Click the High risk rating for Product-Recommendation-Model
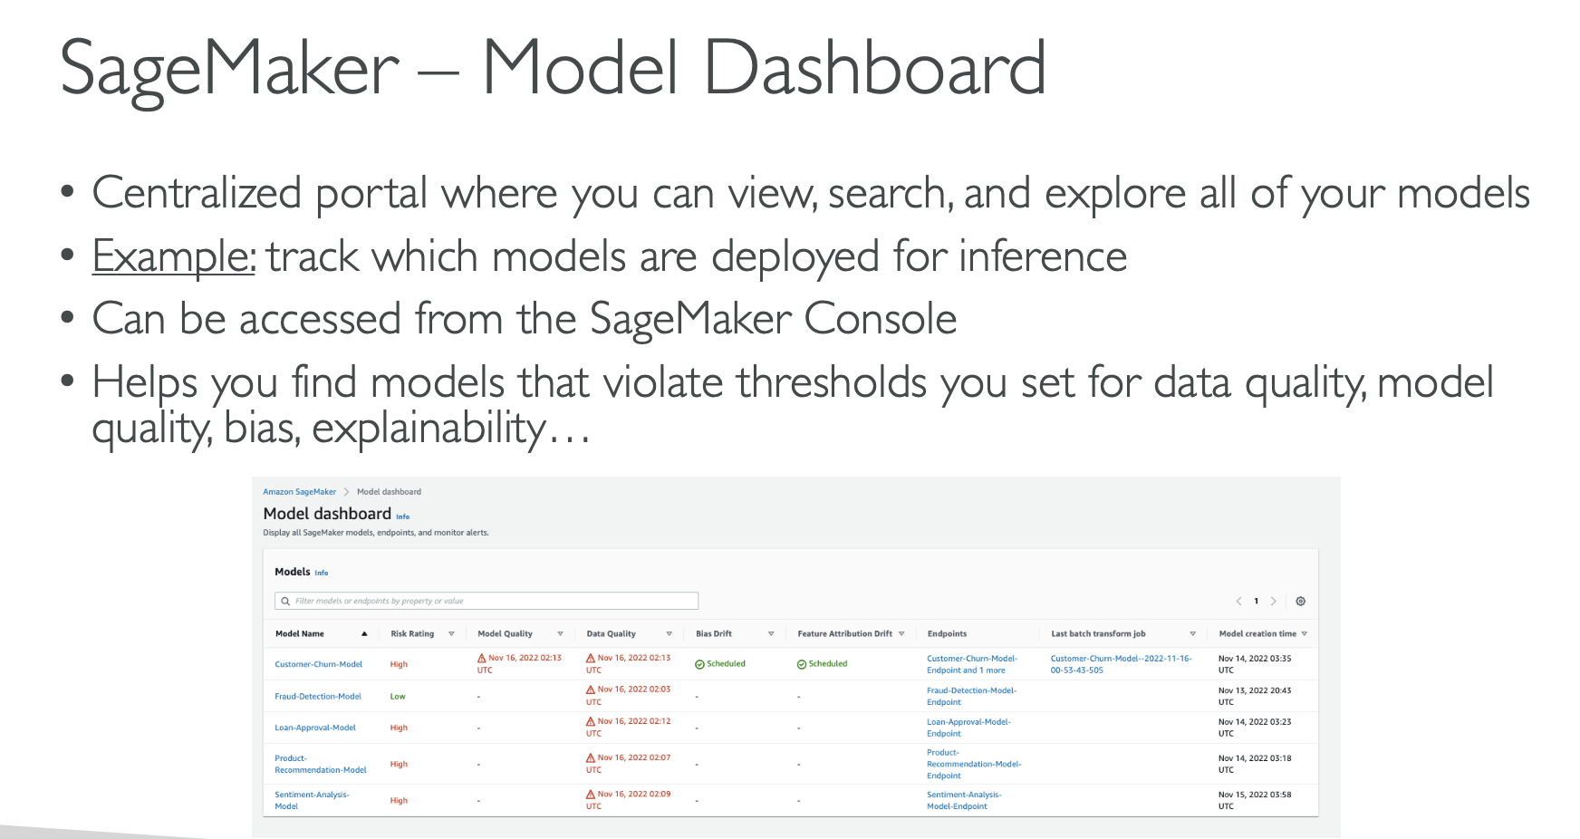The width and height of the screenshot is (1580, 839). [x=399, y=764]
